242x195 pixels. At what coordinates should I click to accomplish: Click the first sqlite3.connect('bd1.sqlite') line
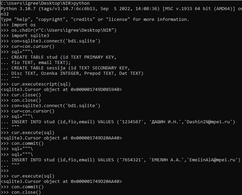pos(51,41)
